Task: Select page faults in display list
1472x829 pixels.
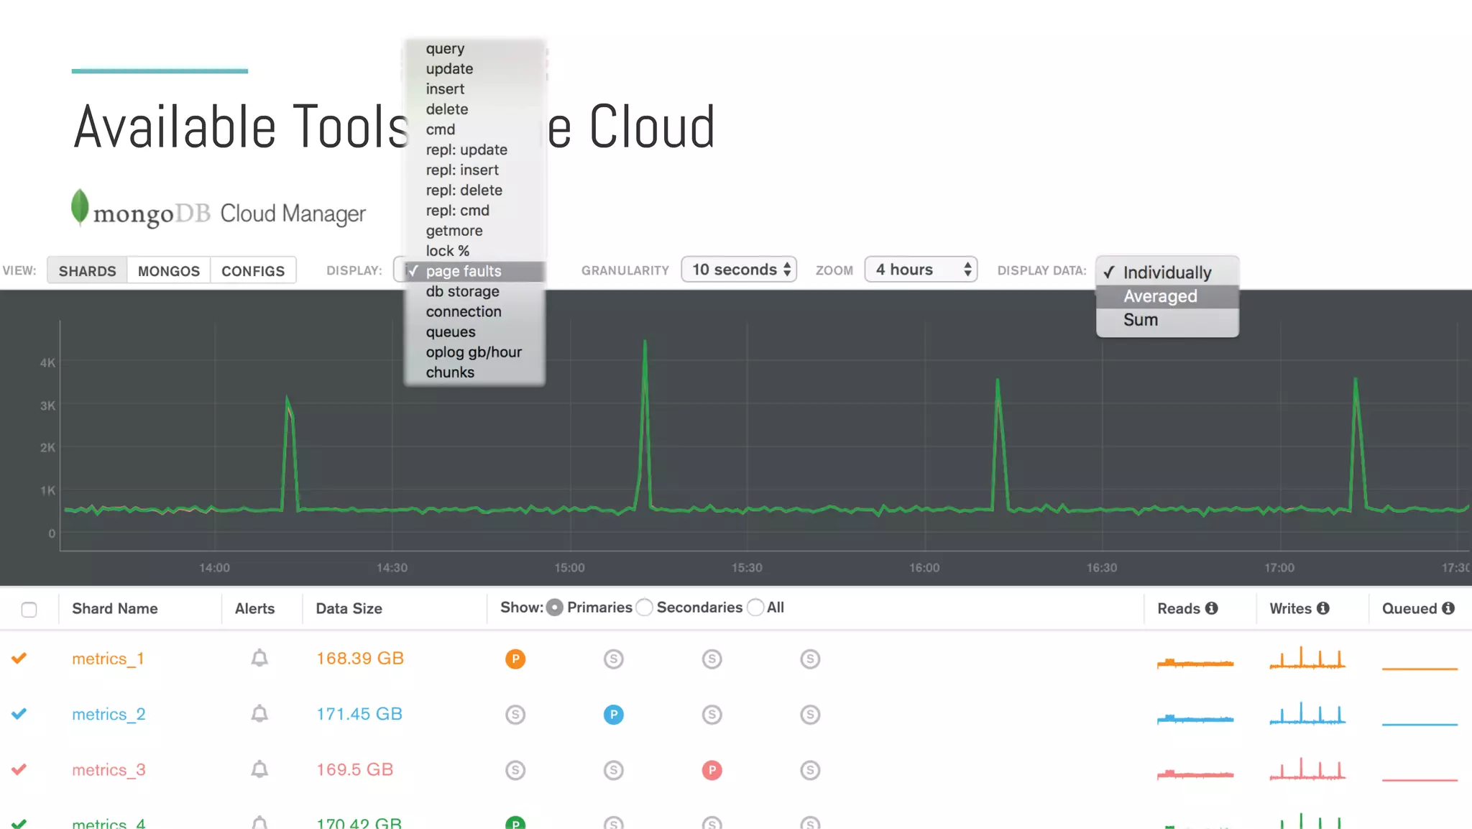Action: [x=474, y=271]
